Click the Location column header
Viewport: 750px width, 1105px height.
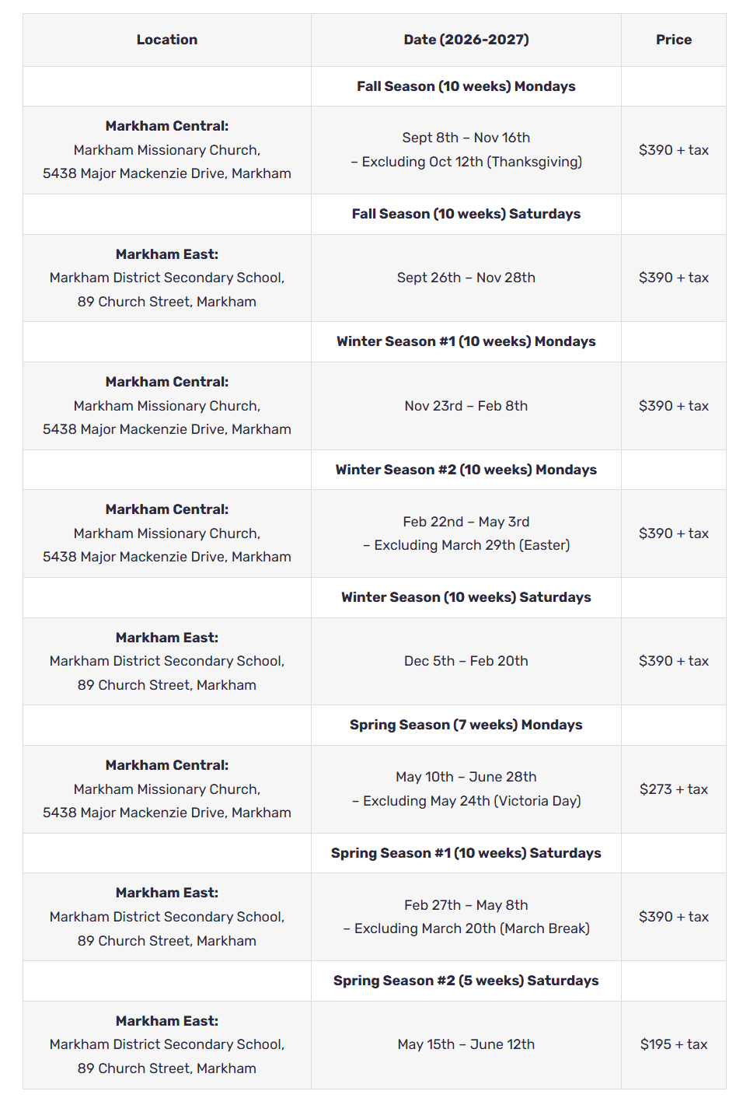[x=167, y=40]
